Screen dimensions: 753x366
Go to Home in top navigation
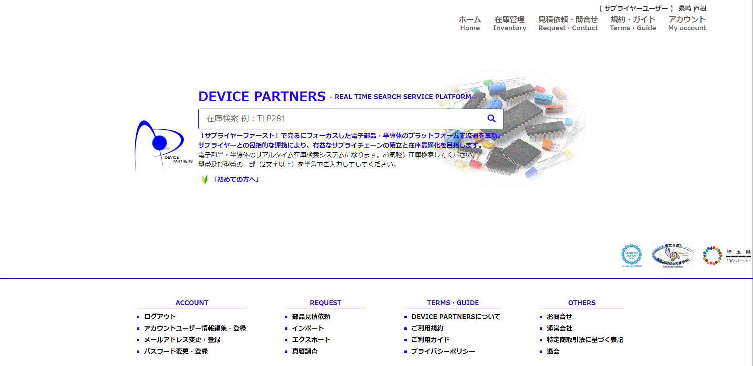[x=470, y=23]
